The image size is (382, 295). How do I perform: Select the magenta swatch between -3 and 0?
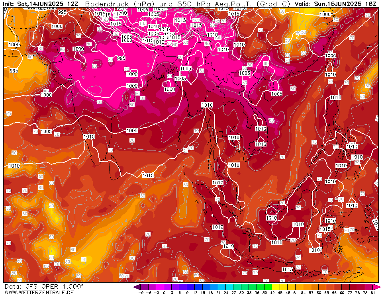click(161, 287)
